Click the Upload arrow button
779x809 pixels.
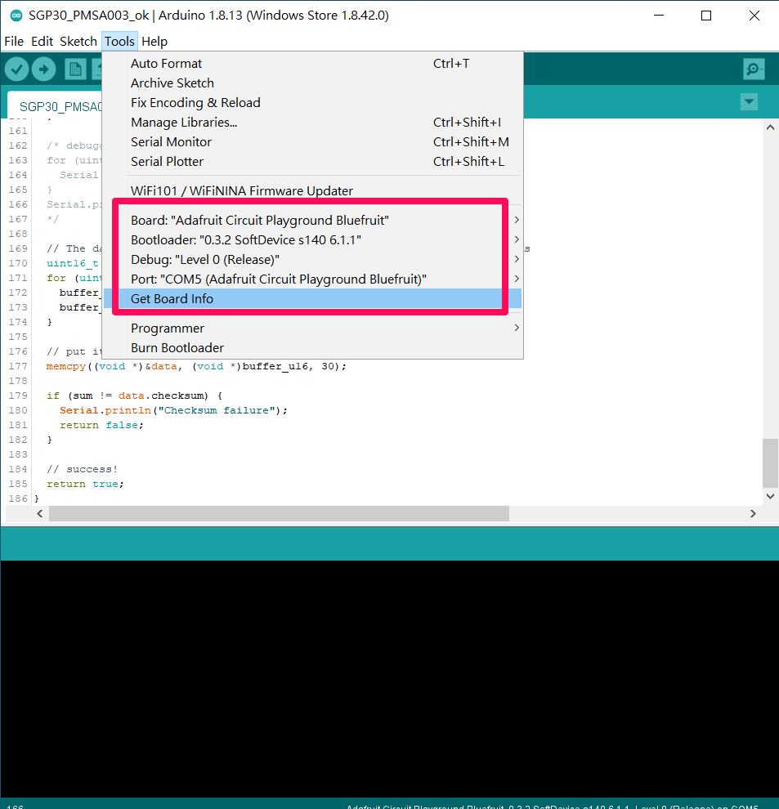[x=44, y=69]
